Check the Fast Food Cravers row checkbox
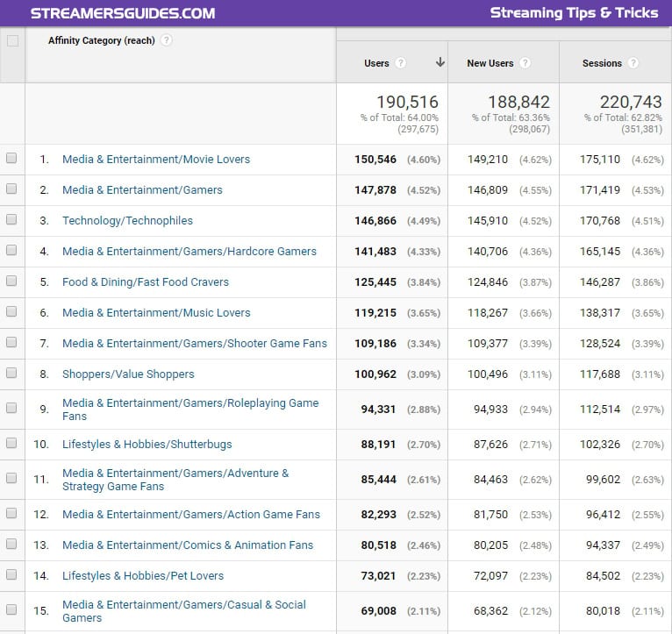 [x=11, y=281]
